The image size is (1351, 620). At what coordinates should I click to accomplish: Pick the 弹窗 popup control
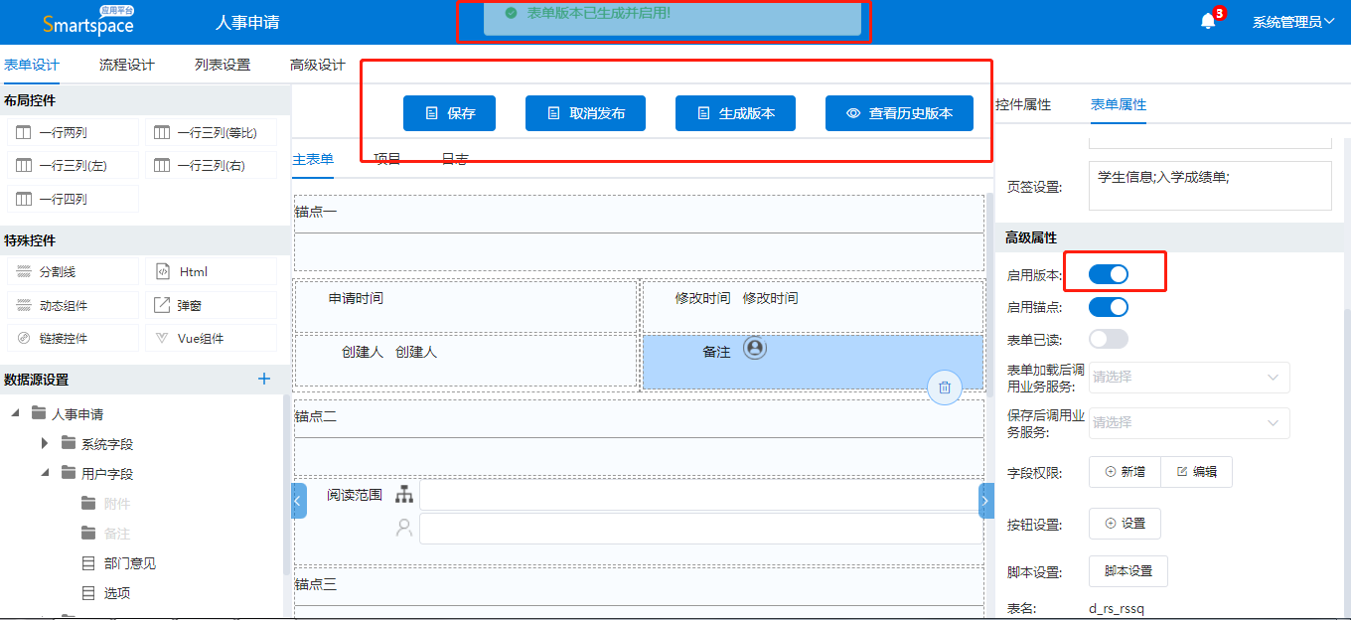click(x=211, y=305)
